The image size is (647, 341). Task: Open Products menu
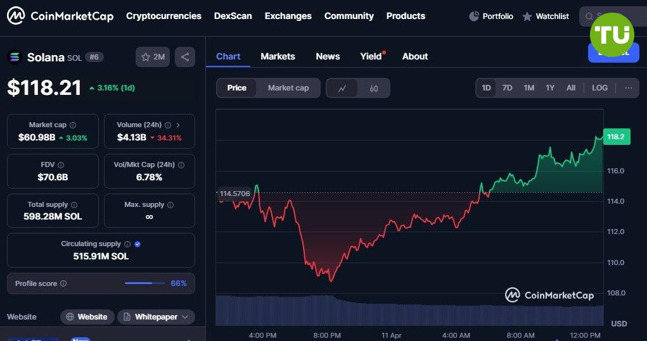(x=406, y=16)
